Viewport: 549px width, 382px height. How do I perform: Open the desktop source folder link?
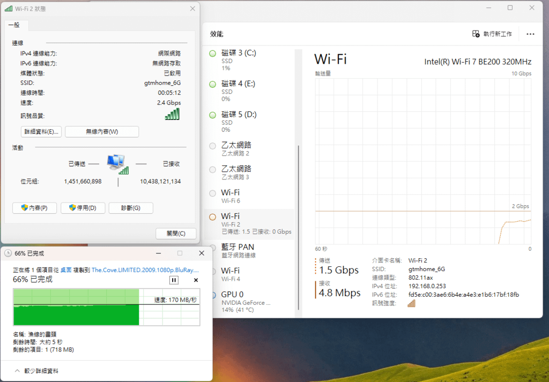66,270
